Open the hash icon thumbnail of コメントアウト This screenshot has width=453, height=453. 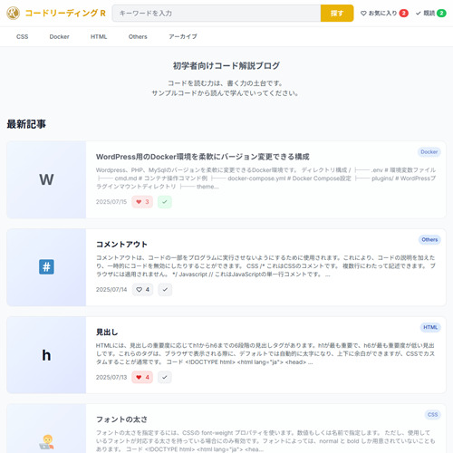46,267
